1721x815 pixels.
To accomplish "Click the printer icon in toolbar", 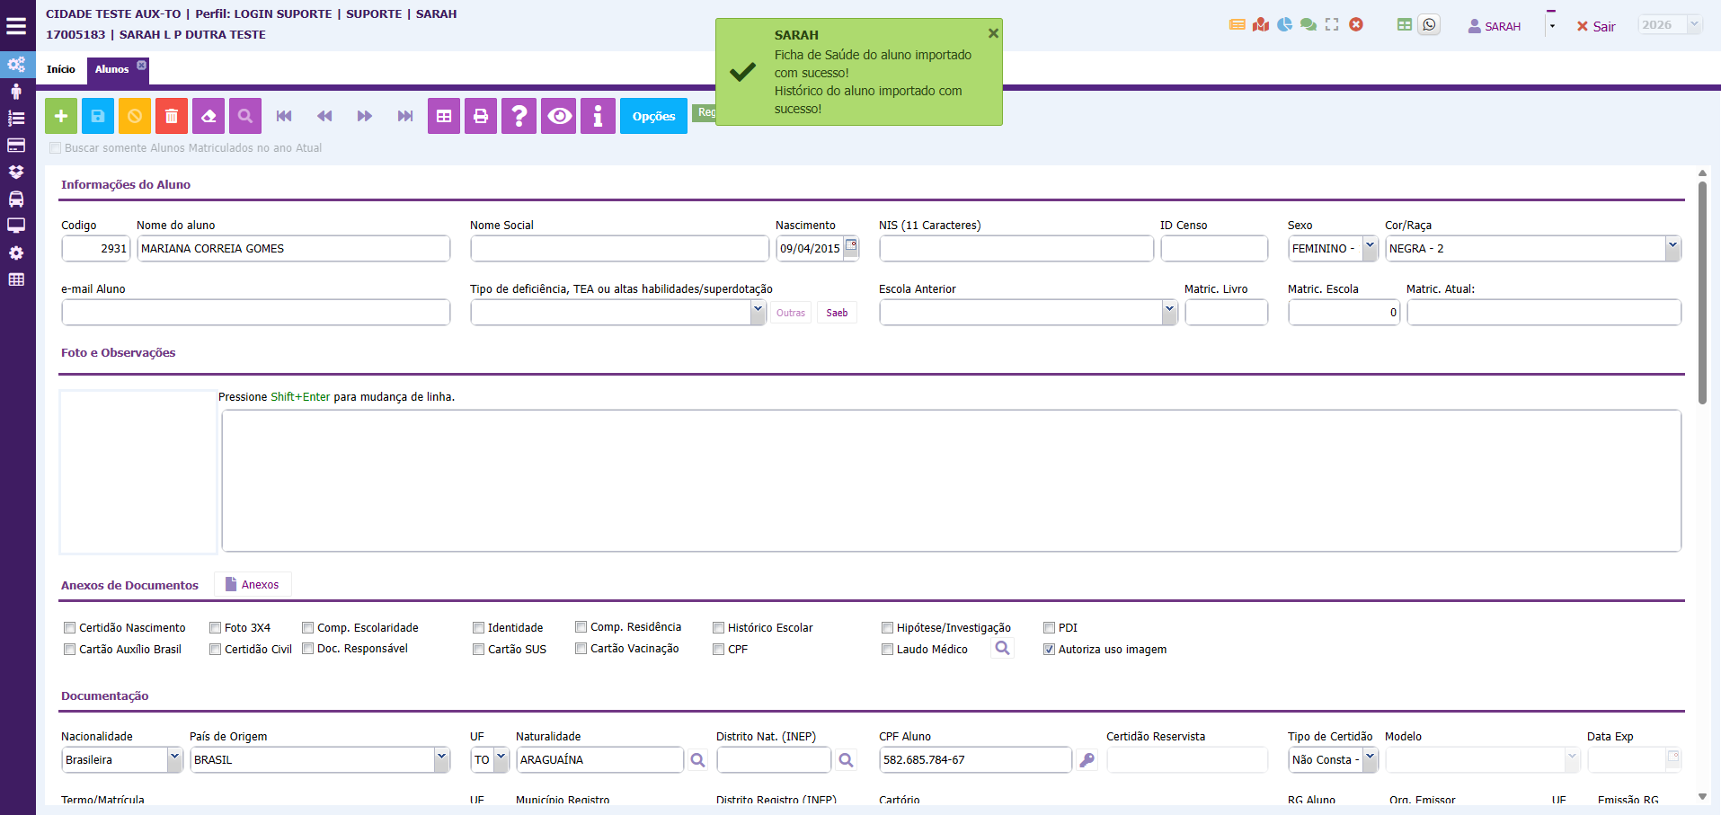I will [x=481, y=116].
